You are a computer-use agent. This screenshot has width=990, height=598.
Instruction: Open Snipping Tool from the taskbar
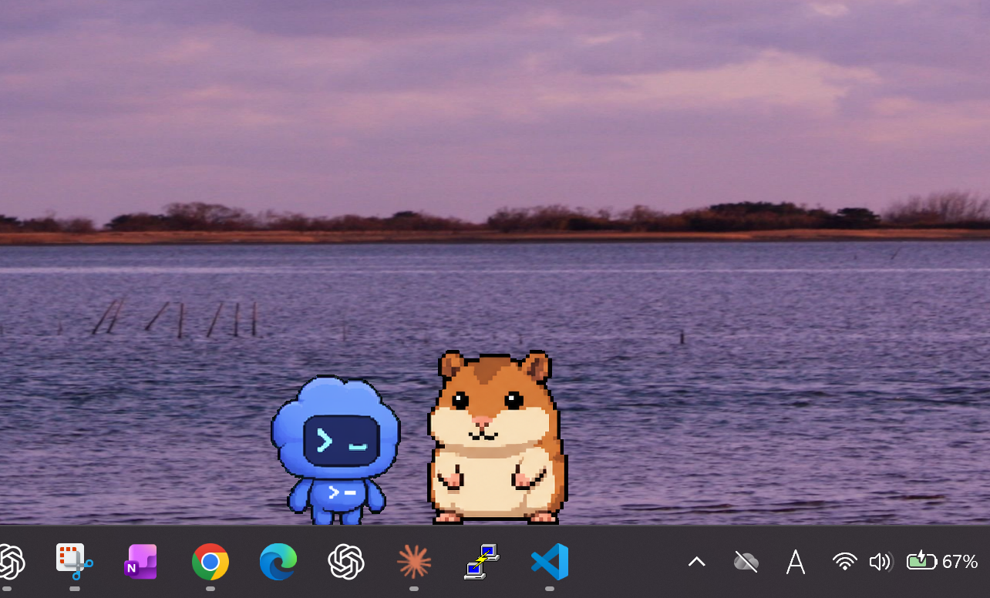click(x=75, y=563)
